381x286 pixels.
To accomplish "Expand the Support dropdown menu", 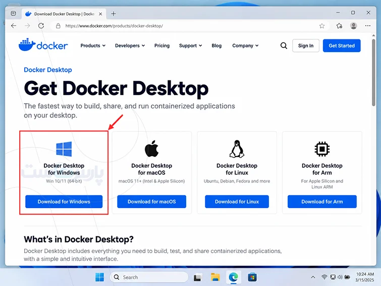I will click(190, 45).
